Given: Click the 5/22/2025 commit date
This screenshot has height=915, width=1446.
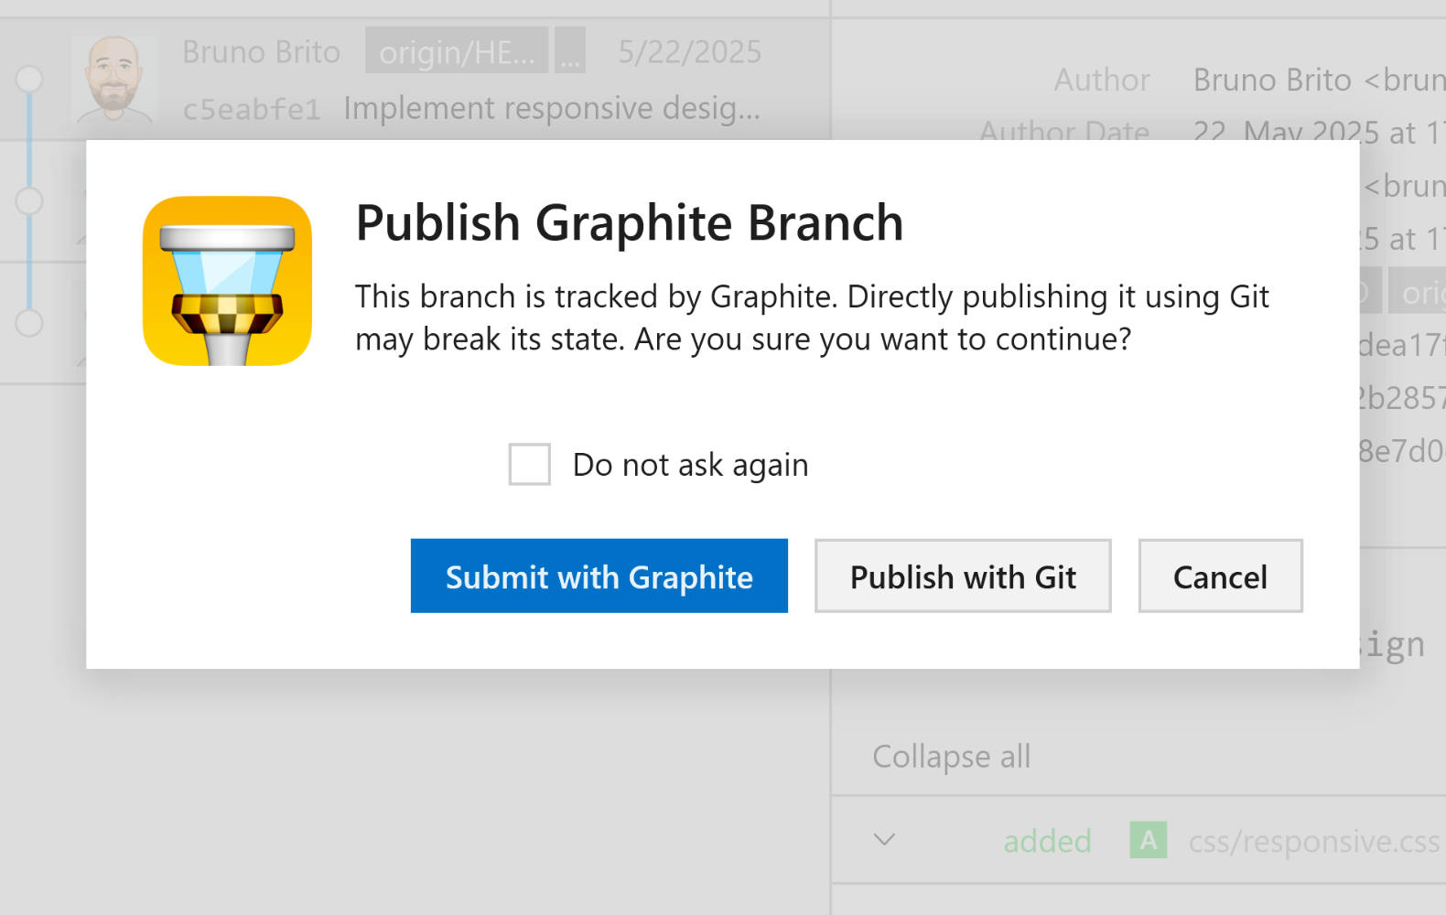Looking at the screenshot, I should 689,52.
